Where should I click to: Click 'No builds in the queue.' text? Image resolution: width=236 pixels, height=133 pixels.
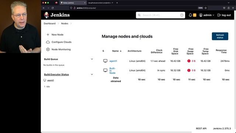(54, 65)
